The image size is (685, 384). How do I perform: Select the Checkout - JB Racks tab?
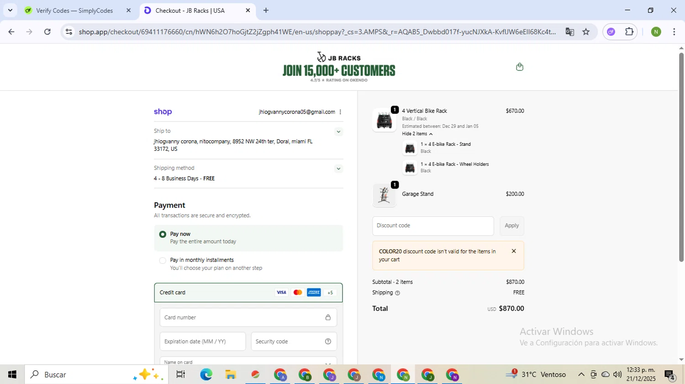pos(196,10)
